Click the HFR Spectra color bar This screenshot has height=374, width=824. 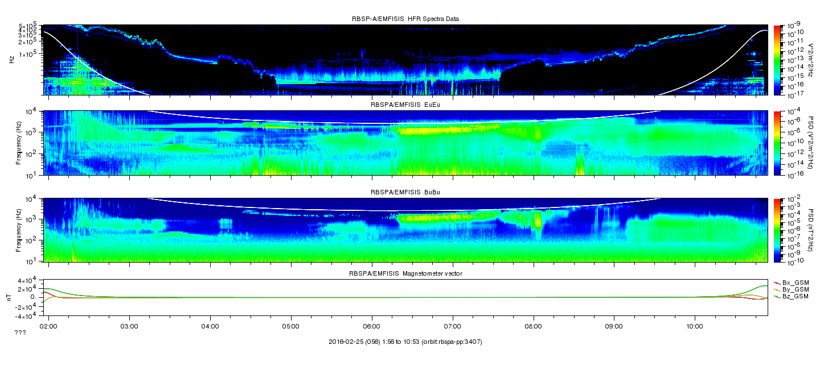coord(777,60)
